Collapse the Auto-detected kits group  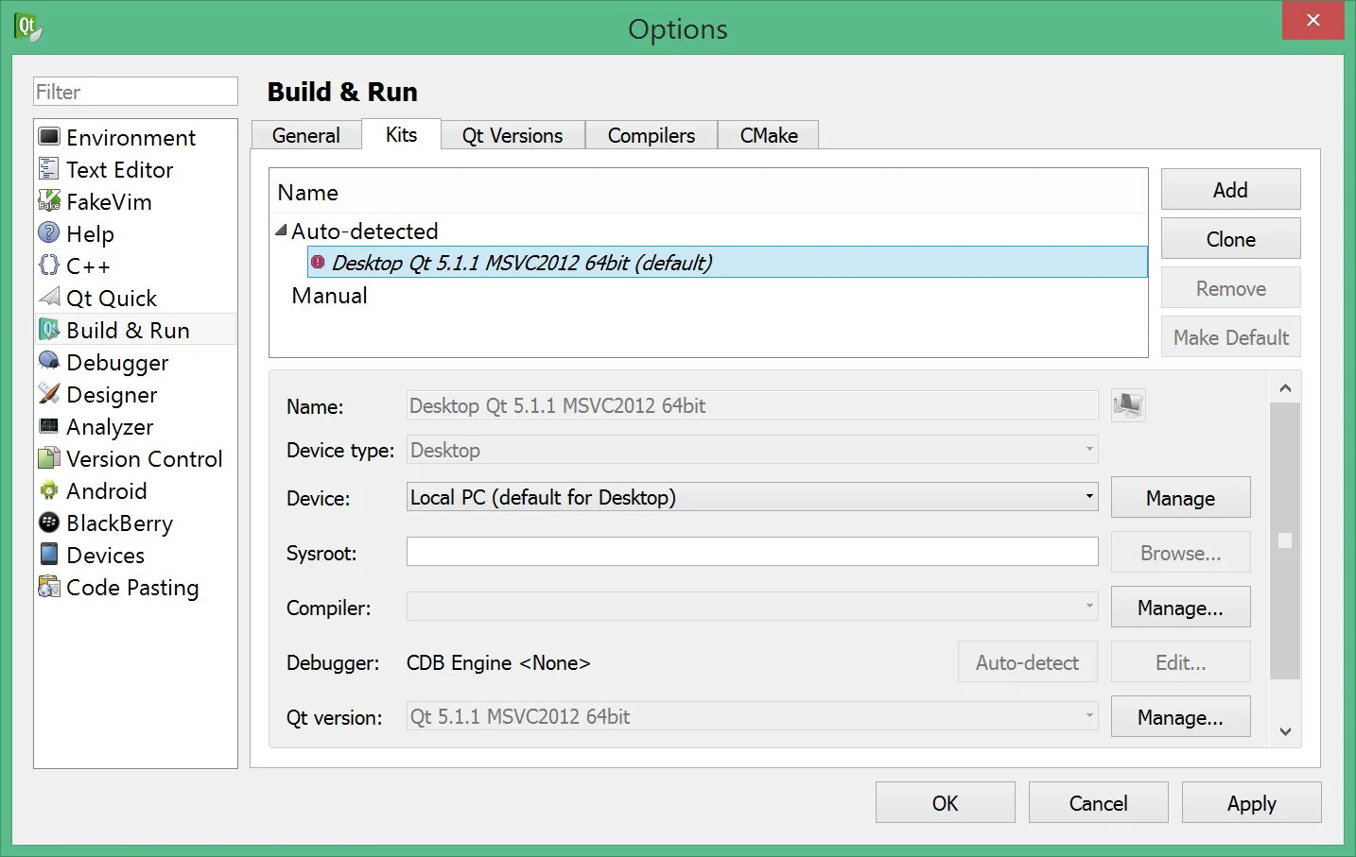tap(281, 231)
